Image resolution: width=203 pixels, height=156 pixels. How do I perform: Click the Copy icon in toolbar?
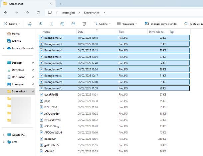coord(41,24)
